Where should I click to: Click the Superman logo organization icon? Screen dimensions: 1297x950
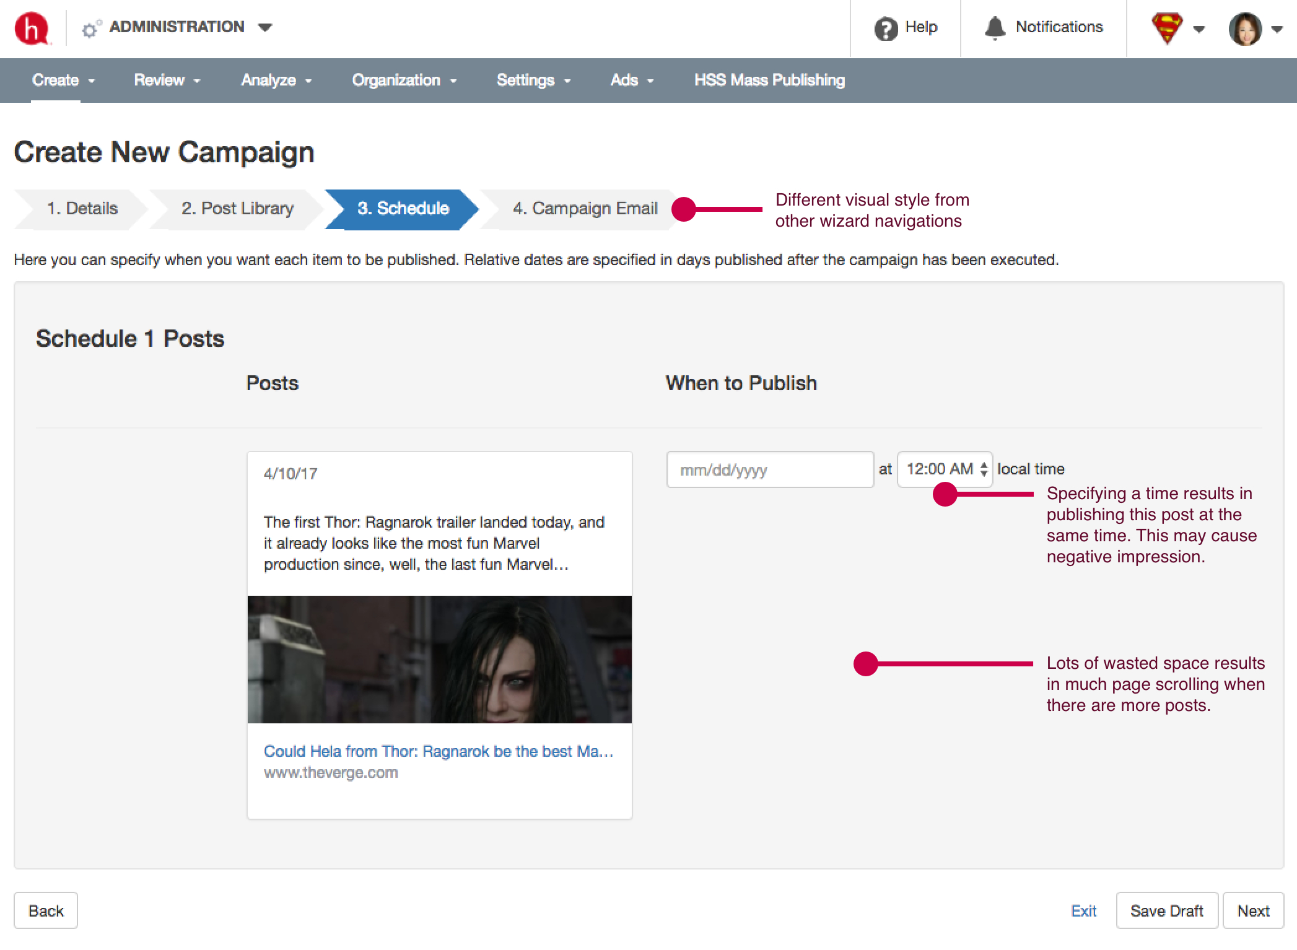click(x=1167, y=28)
